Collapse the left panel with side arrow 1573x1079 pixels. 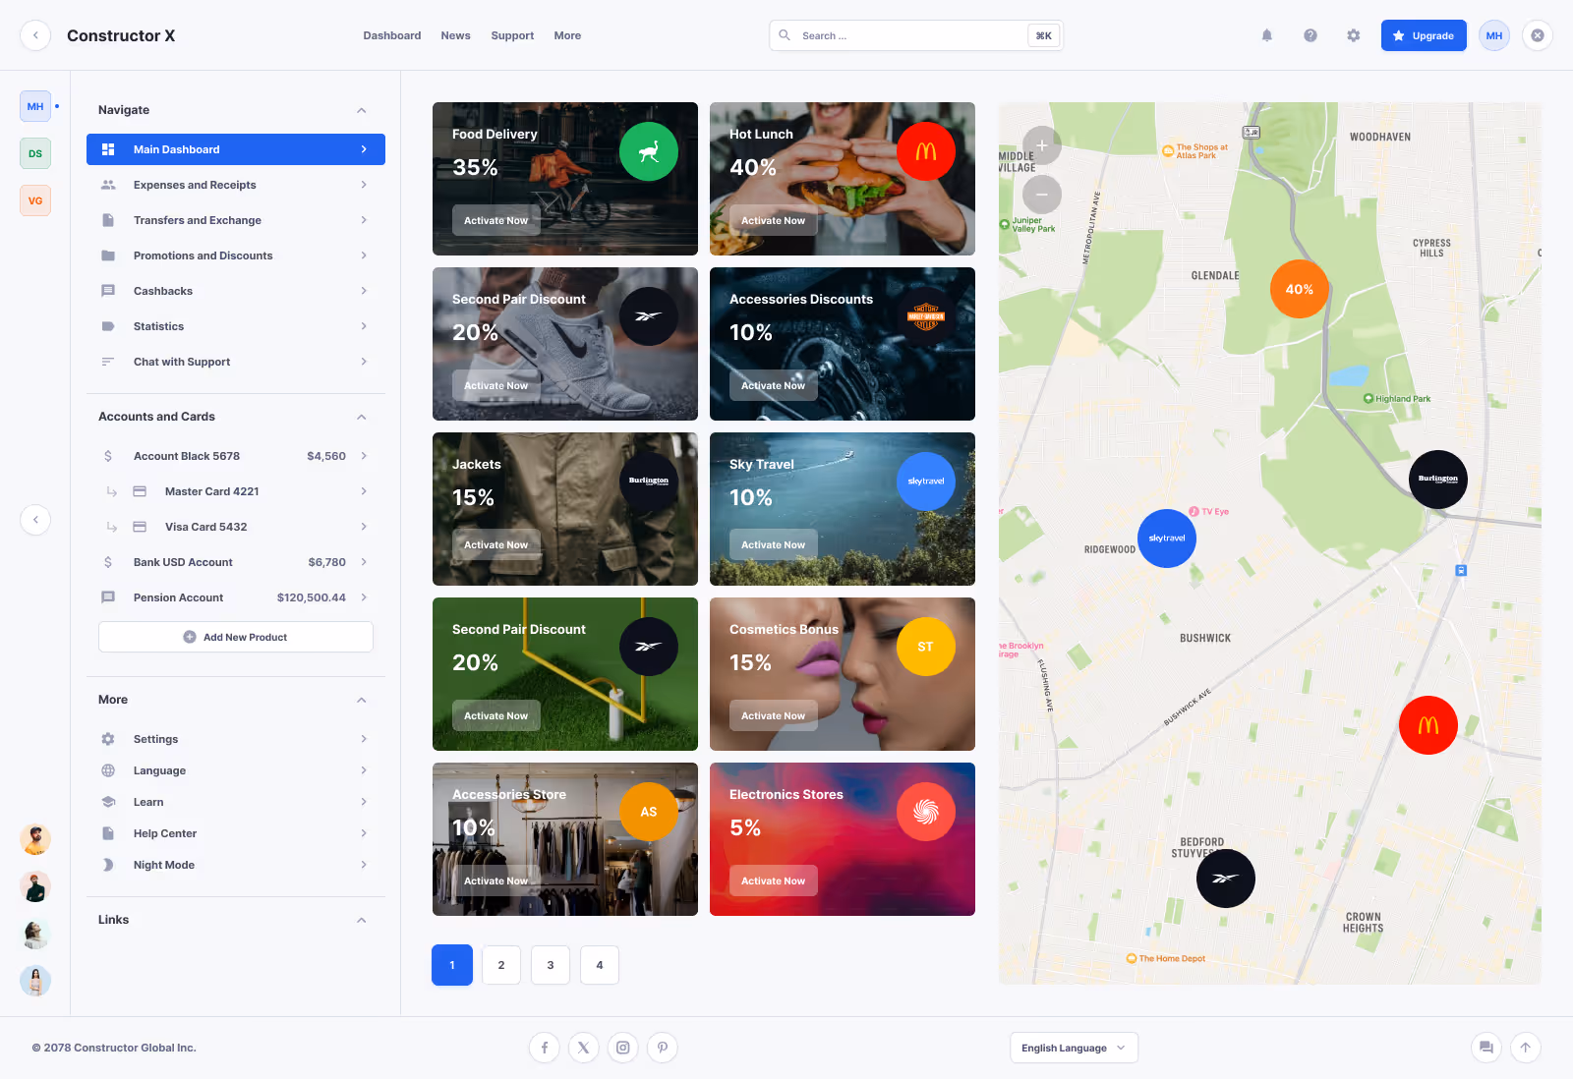click(x=35, y=519)
